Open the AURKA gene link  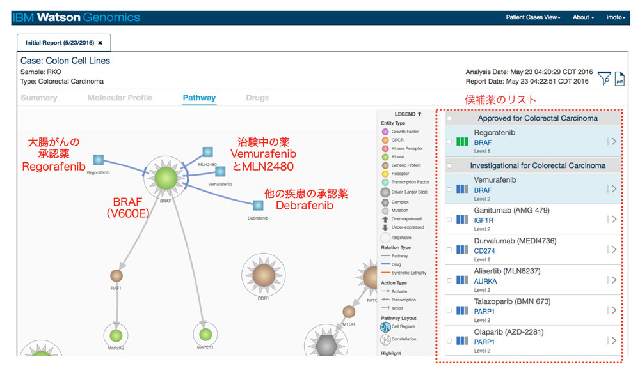coord(485,282)
